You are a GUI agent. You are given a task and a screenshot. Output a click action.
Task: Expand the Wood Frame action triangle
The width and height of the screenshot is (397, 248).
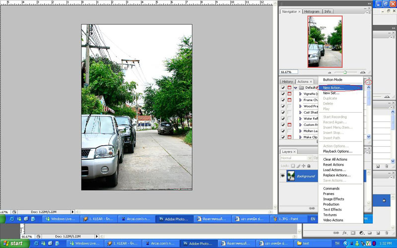(300, 106)
